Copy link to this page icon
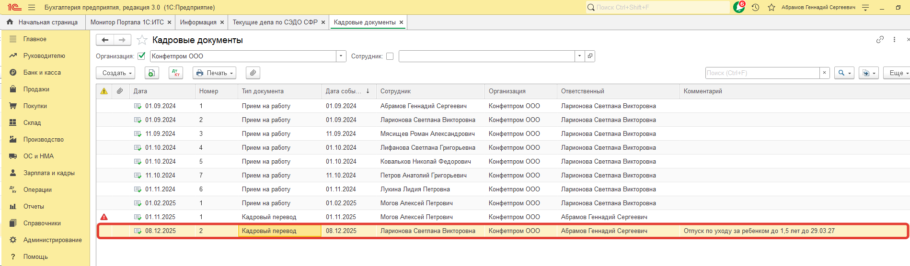910x266 pixels. (x=880, y=40)
